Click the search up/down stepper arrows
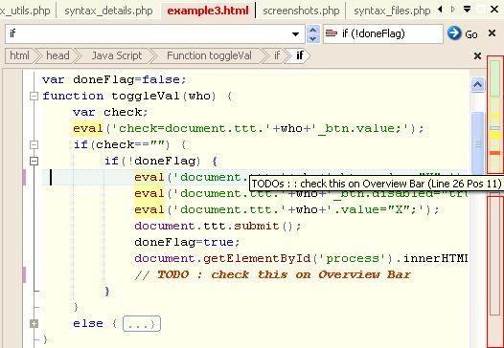The image size is (504, 348). [313, 34]
